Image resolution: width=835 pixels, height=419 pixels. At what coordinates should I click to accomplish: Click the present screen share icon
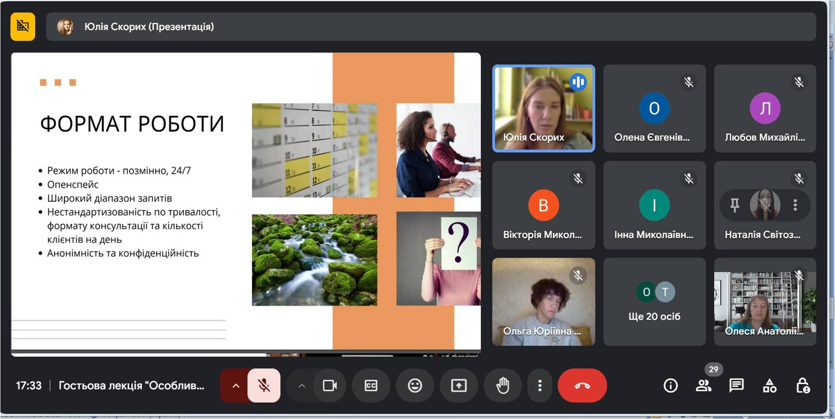tap(459, 385)
